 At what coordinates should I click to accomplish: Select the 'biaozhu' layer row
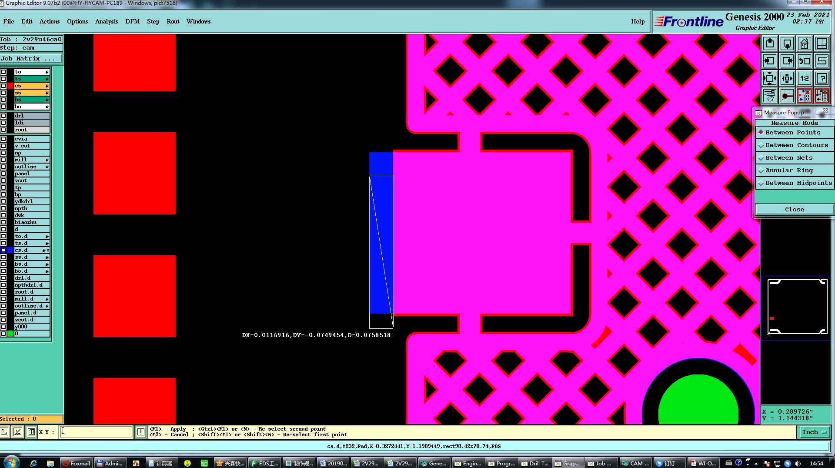(x=32, y=222)
